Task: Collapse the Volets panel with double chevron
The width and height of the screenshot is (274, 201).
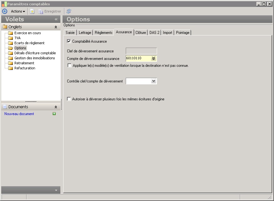Action: pyautogui.click(x=56, y=19)
